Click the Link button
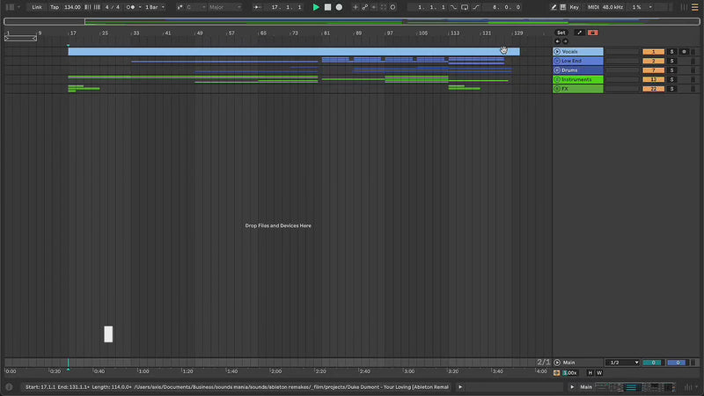The width and height of the screenshot is (704, 396). [x=37, y=7]
